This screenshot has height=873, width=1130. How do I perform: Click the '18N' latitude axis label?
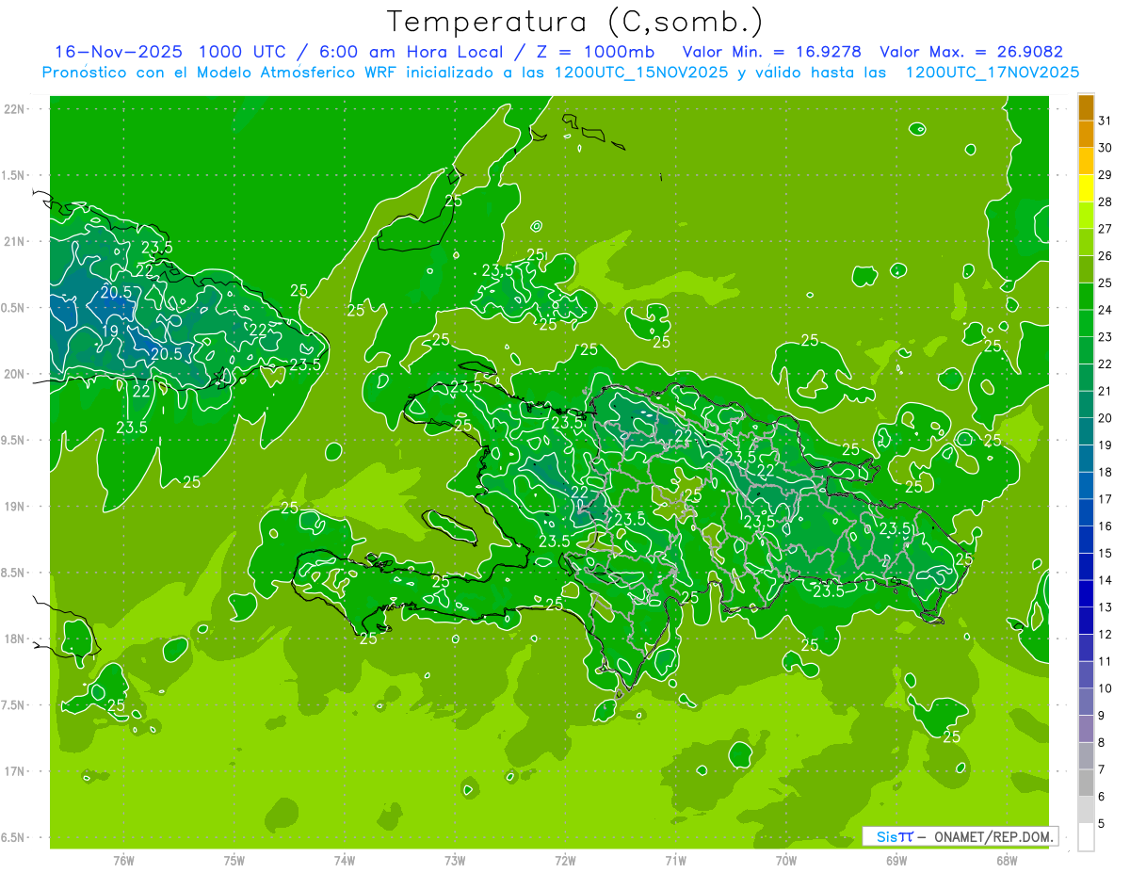click(14, 639)
